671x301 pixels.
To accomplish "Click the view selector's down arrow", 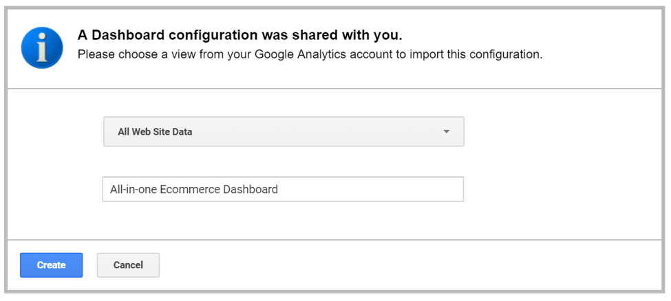I will tap(446, 131).
